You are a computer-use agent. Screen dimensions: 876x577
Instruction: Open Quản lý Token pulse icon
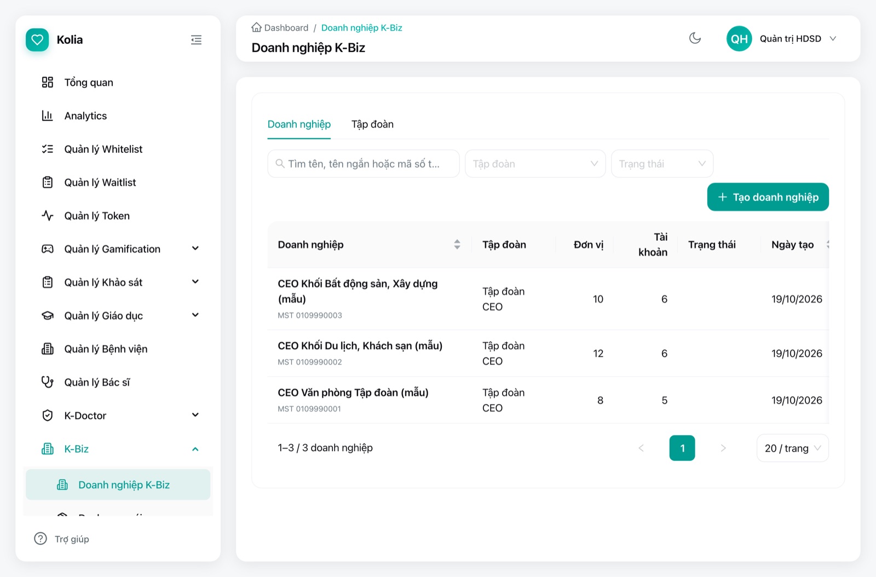click(x=48, y=216)
